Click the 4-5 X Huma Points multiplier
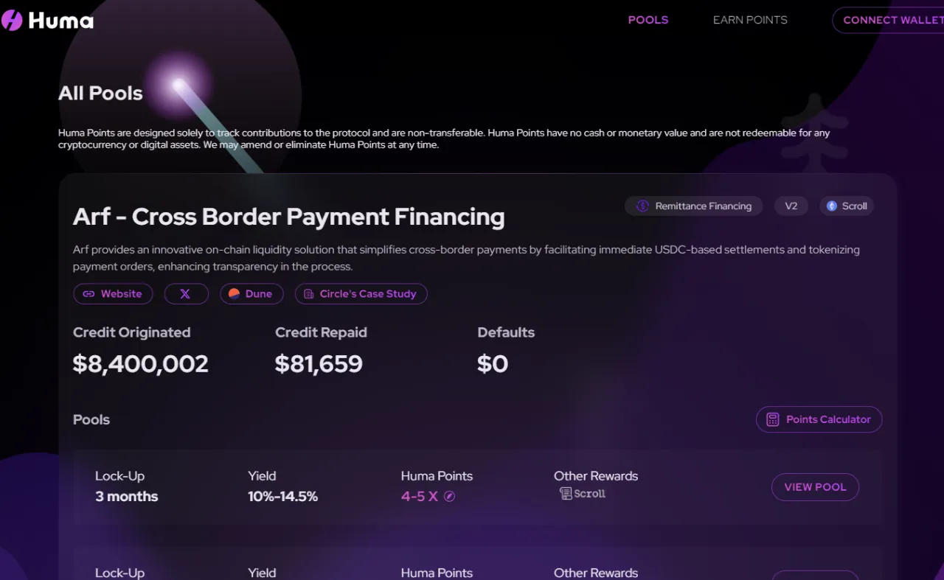This screenshot has height=580, width=944. pos(420,497)
